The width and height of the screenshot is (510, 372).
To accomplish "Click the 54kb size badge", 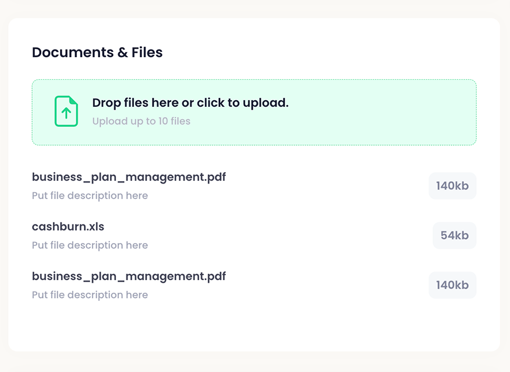I will 454,236.
